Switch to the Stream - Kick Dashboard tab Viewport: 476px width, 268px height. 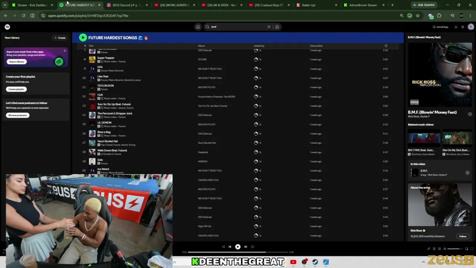[32, 5]
